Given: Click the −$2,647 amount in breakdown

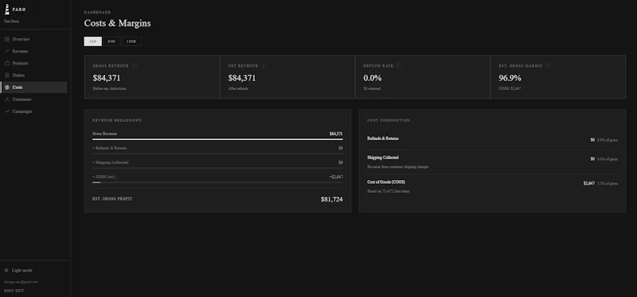Looking at the screenshot, I should click(336, 177).
